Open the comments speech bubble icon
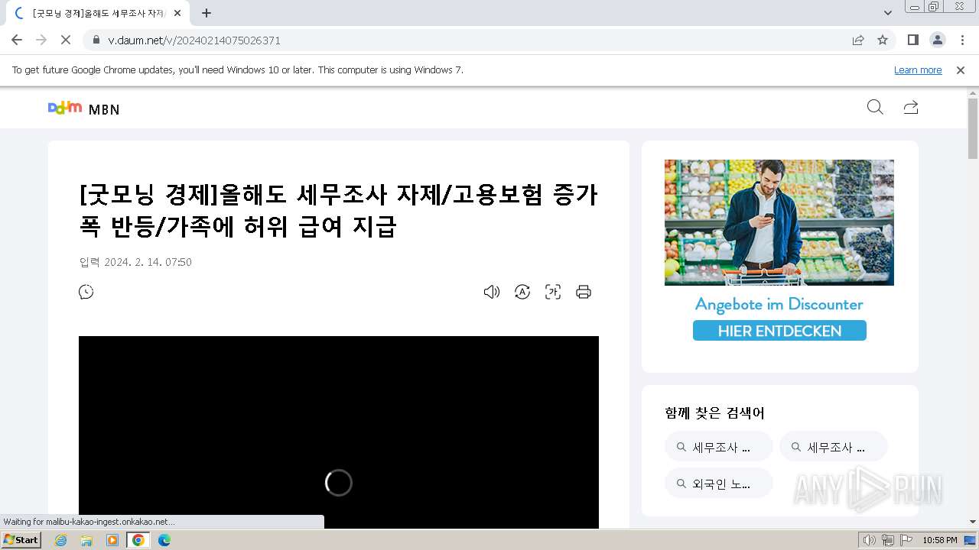 [x=86, y=292]
